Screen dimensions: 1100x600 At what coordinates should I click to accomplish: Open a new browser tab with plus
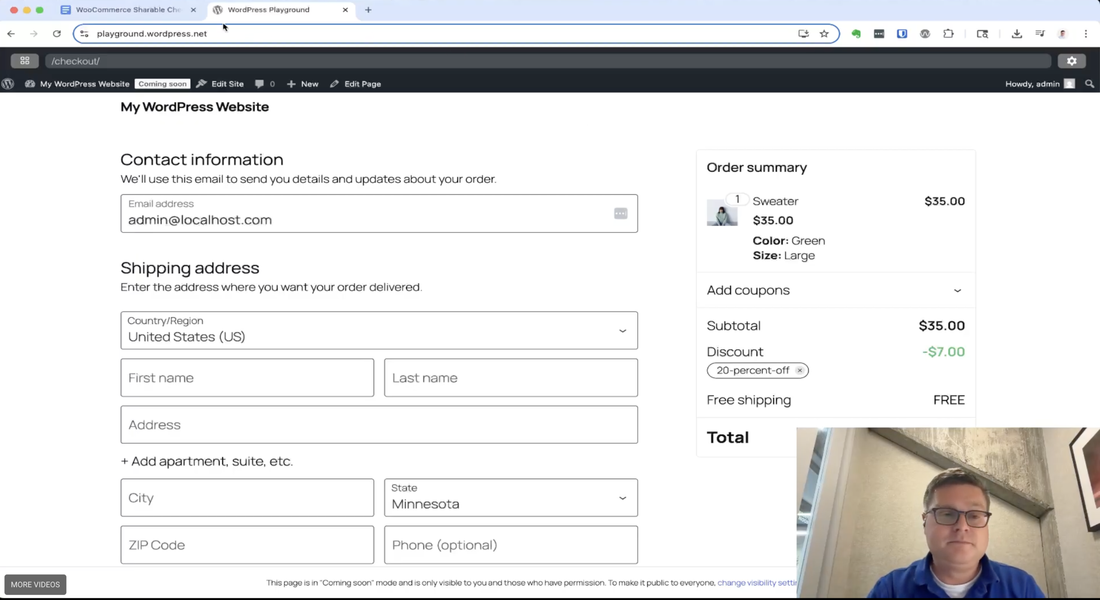(x=368, y=10)
